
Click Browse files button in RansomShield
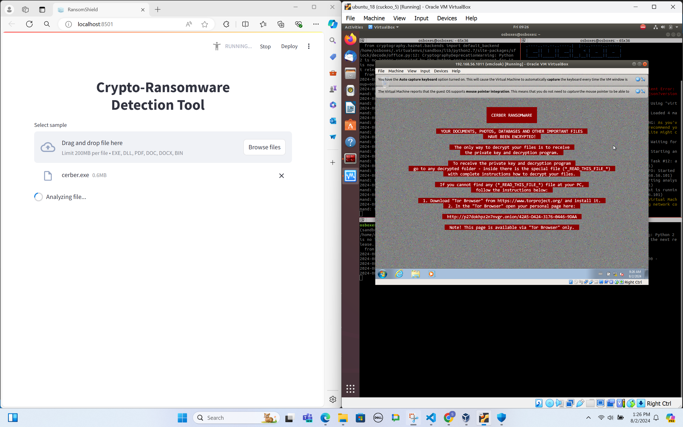264,147
